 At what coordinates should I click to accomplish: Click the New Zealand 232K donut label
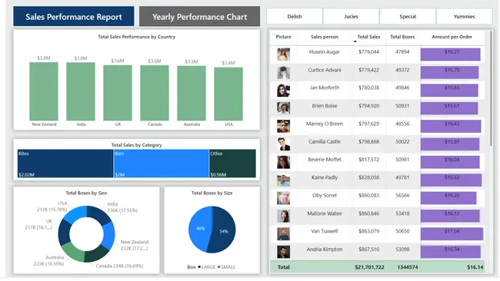pos(135,245)
